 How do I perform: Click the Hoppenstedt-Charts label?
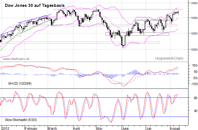(x=169, y=58)
